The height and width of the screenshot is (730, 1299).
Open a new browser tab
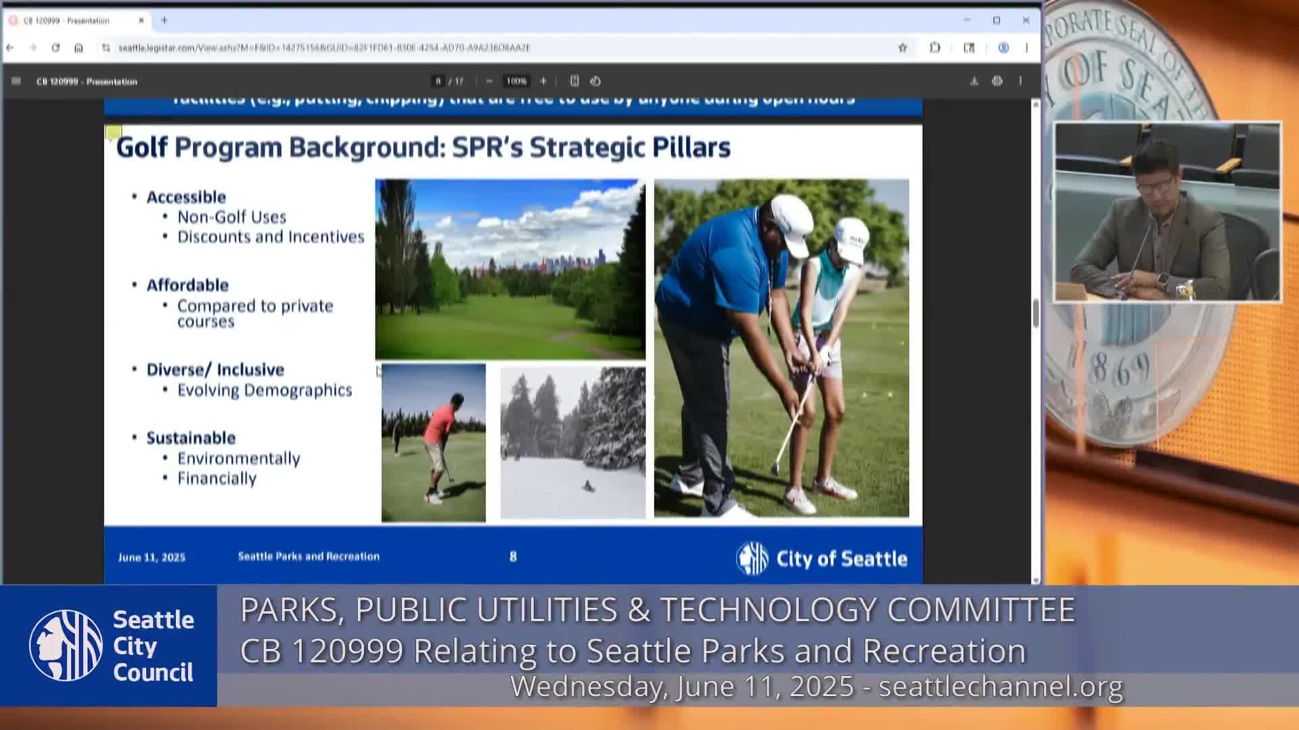point(164,20)
